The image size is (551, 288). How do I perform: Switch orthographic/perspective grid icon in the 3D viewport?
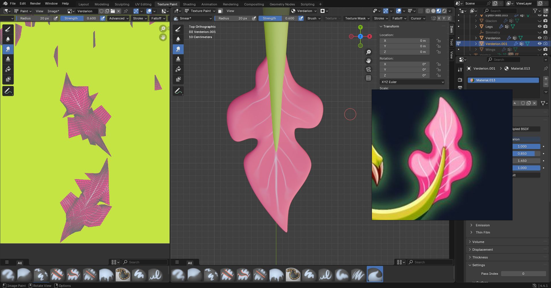[368, 78]
